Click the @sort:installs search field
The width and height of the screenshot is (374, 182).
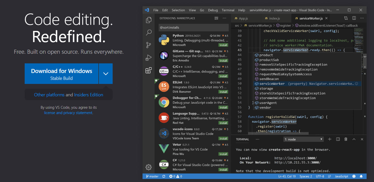193,27
